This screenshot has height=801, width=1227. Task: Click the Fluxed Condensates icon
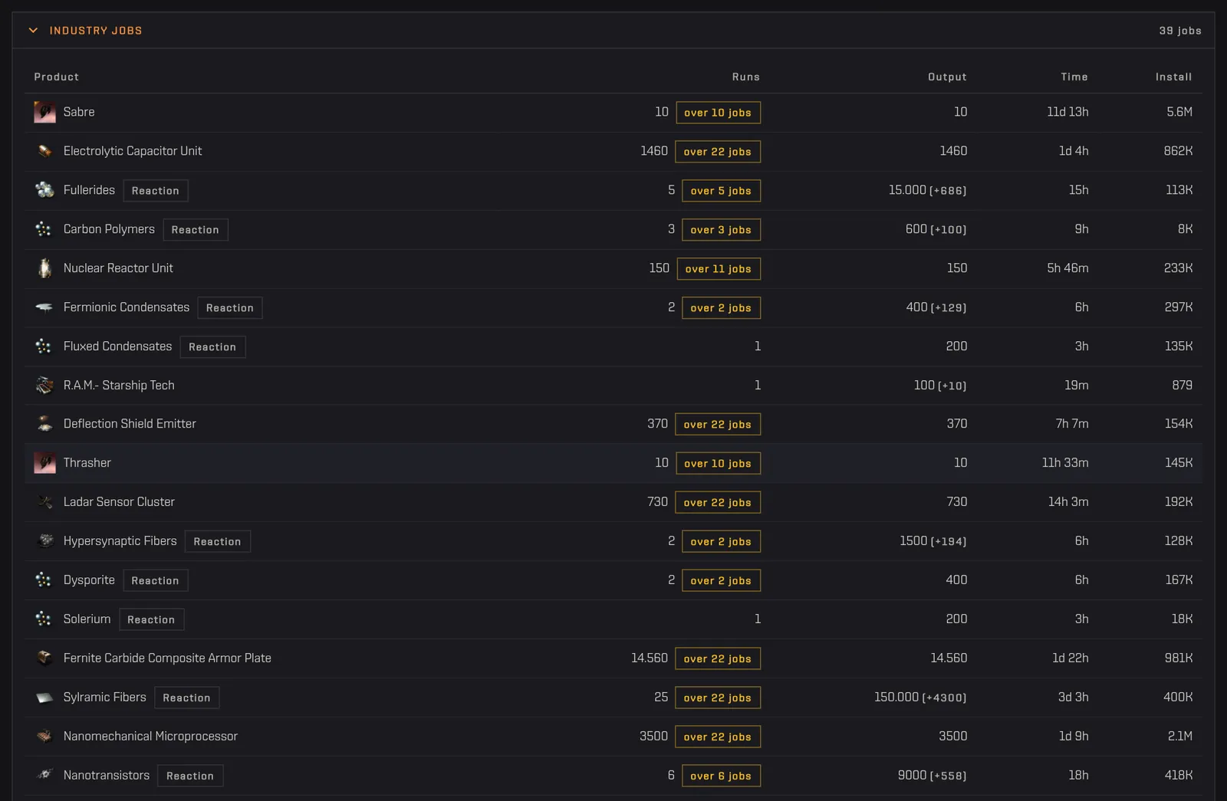[x=44, y=346]
